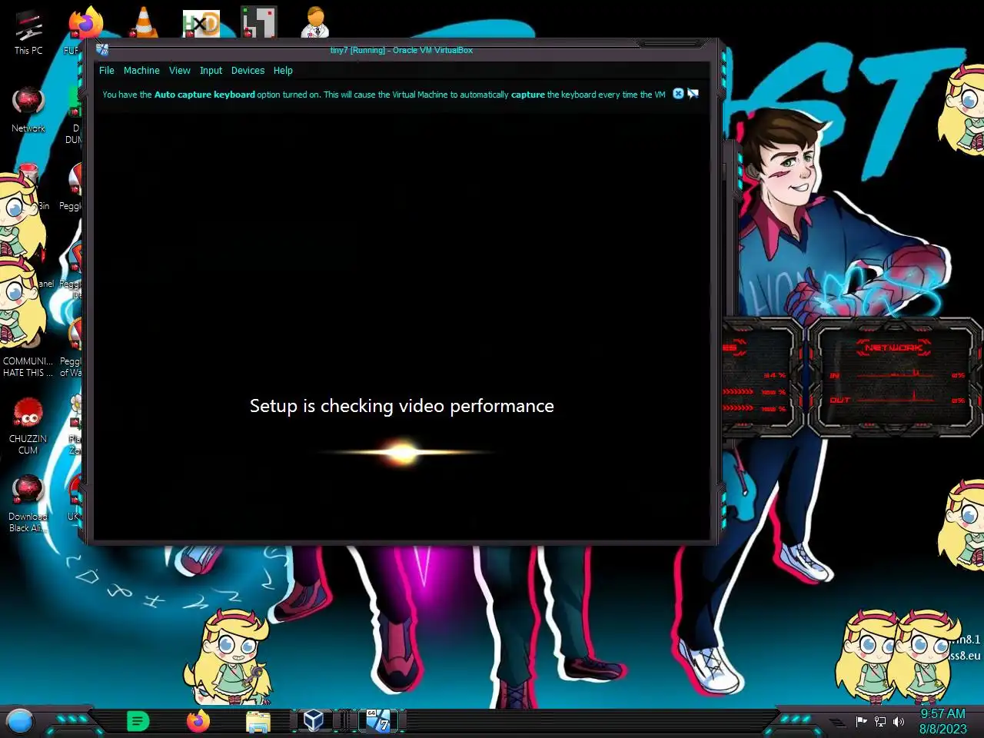Open the network tray icon
This screenshot has height=738, width=984.
(x=880, y=721)
